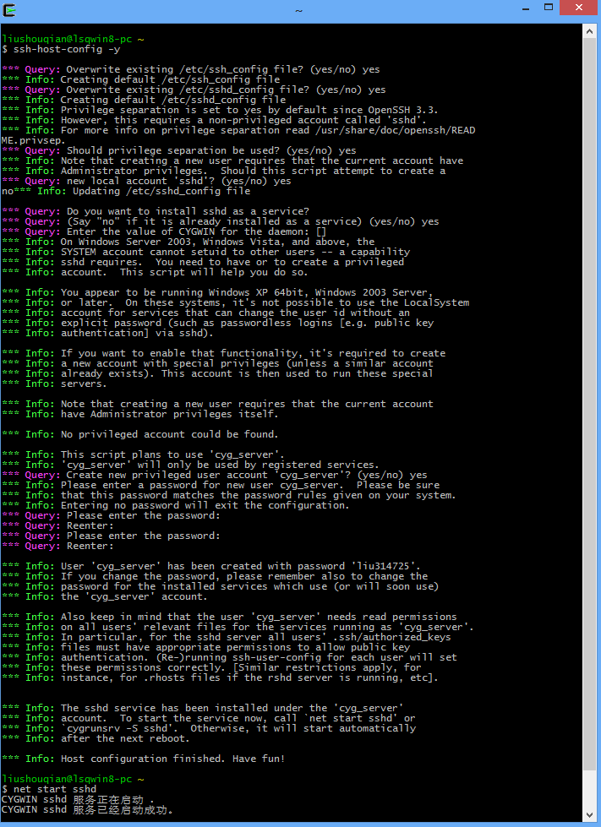Screen dimensions: 601x827
Task: Click 'SYSTEM account cannot setuid' line
Action: tap(205, 252)
